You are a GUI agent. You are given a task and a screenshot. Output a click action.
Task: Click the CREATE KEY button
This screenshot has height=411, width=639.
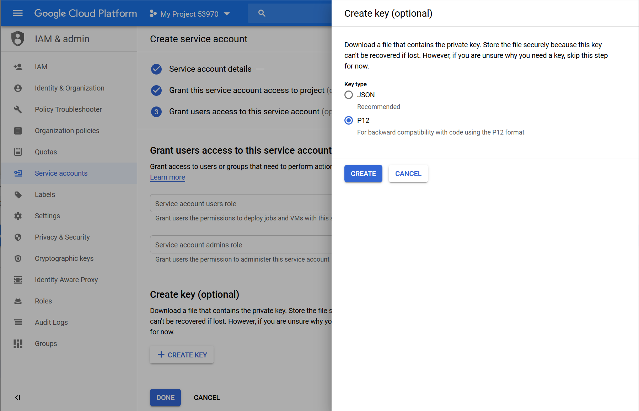[x=182, y=355]
